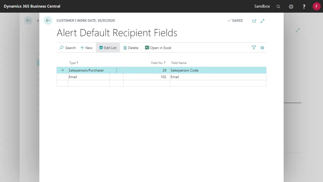Viewport: 323px width, 182px height.
Task: Open Settings gear in top bar
Action: tap(291, 7)
